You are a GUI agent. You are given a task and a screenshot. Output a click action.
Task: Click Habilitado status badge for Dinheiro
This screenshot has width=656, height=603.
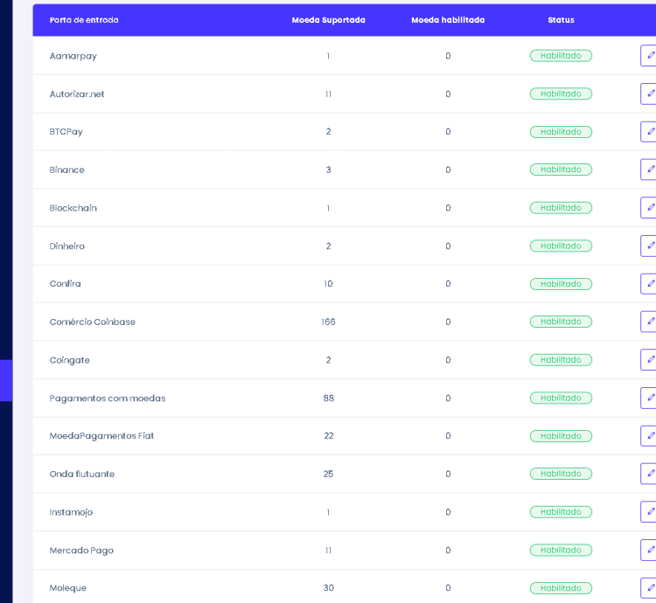(561, 246)
